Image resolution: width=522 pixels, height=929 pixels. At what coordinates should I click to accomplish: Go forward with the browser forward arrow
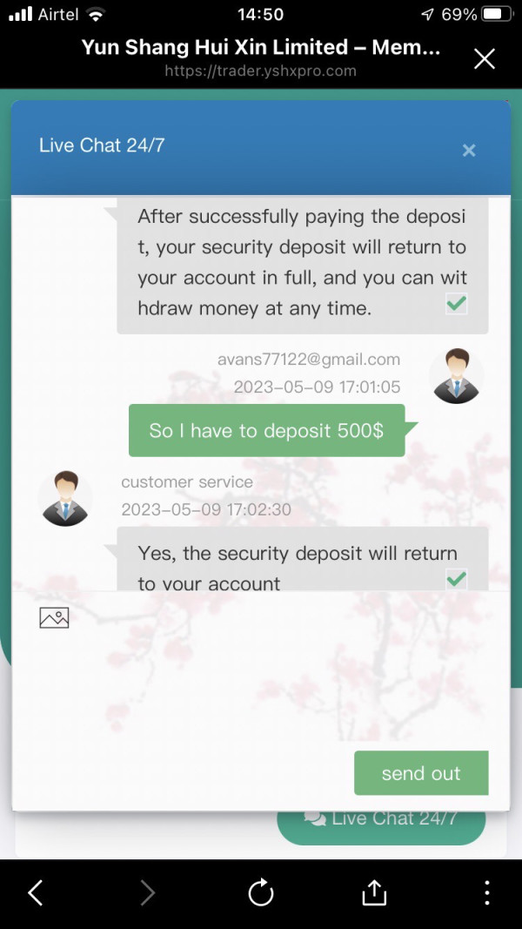coord(147,892)
